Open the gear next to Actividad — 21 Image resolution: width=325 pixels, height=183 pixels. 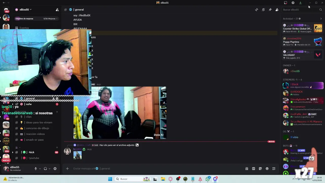300,19
